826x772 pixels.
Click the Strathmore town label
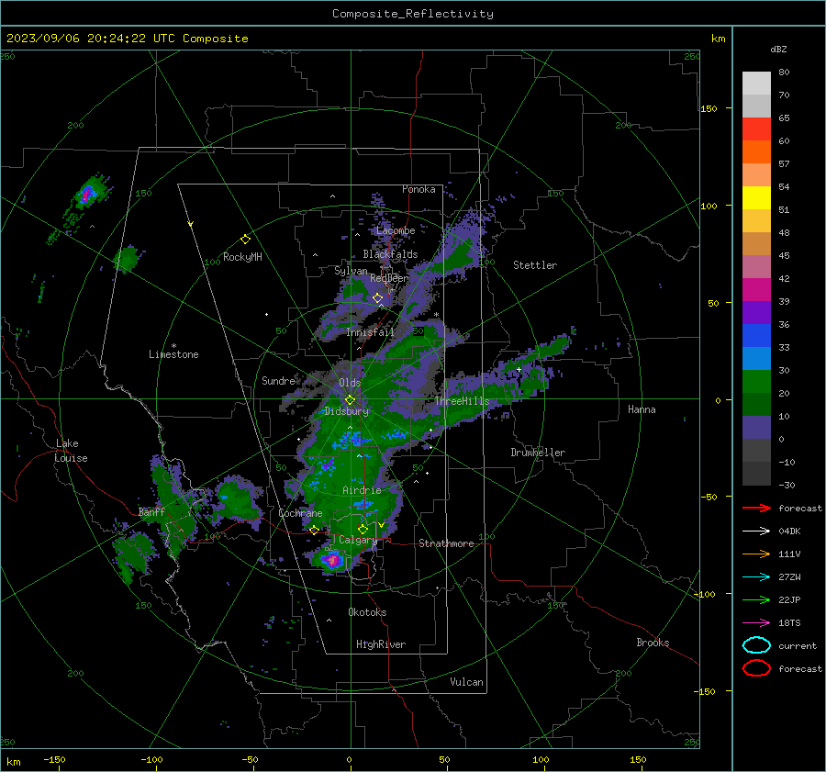pyautogui.click(x=446, y=543)
